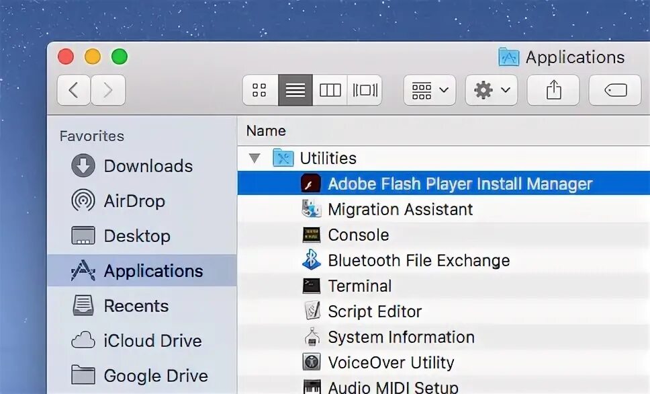This screenshot has width=650, height=394.
Task: Select the Bluetooth File Exchange name text
Action: click(419, 260)
